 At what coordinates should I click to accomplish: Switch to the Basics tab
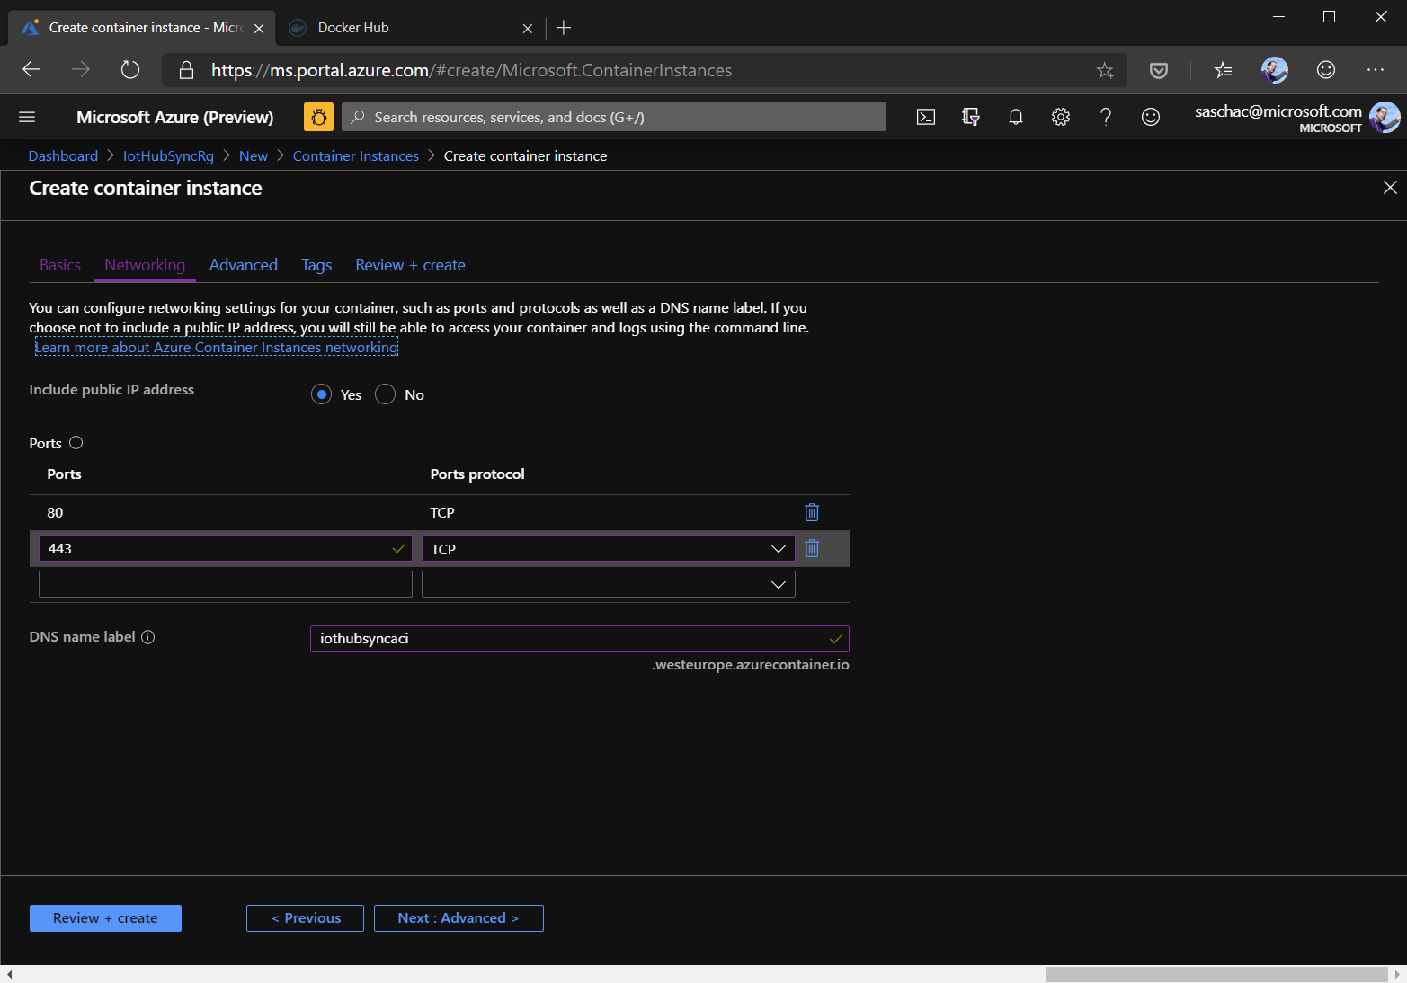[x=60, y=265]
